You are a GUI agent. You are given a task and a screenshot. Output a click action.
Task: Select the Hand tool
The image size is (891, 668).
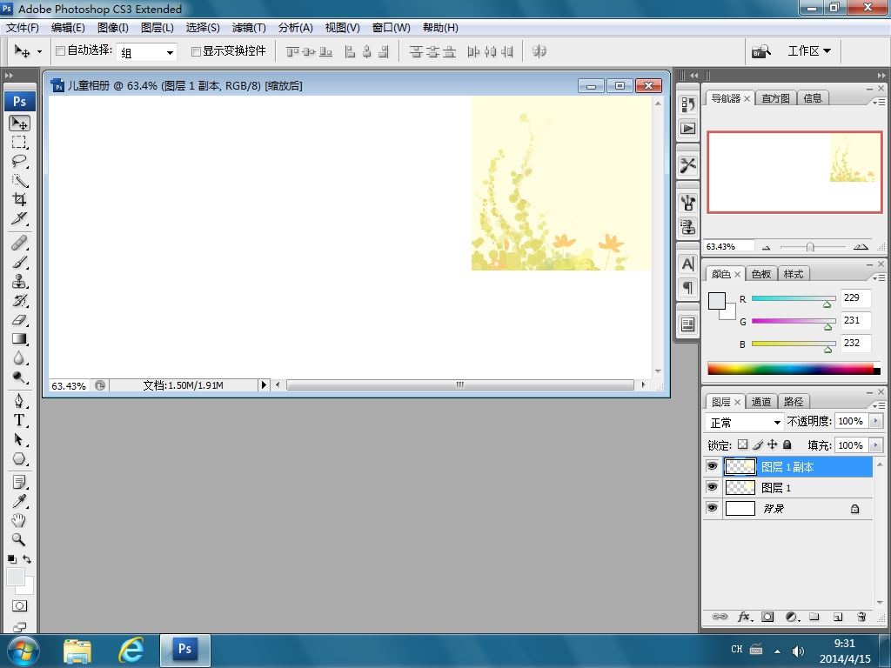point(20,520)
